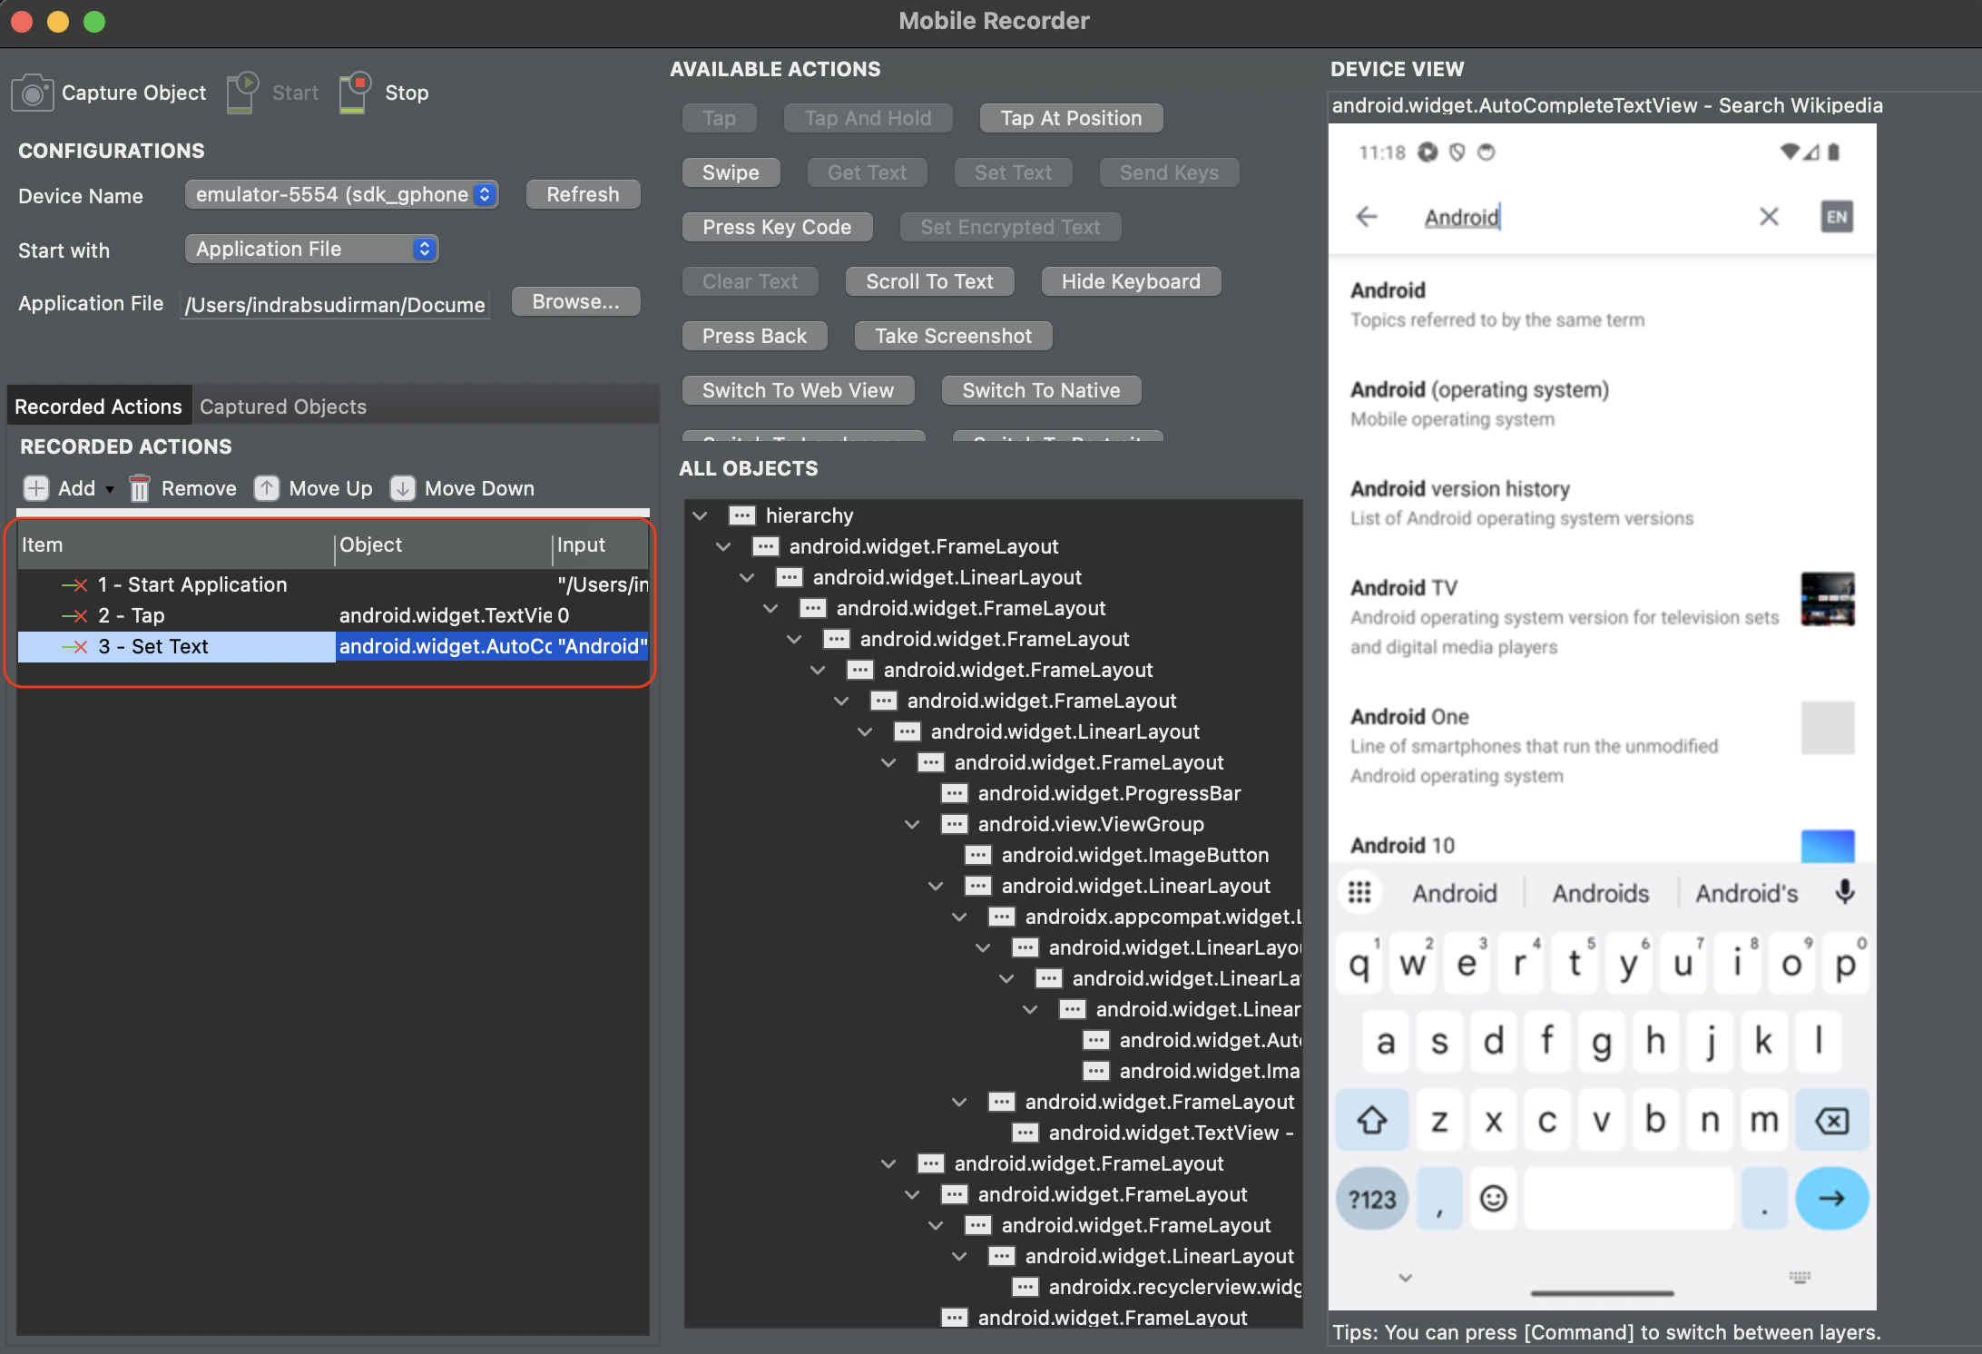The width and height of the screenshot is (1982, 1354).
Task: Select the Recorded Actions tab
Action: (98, 407)
